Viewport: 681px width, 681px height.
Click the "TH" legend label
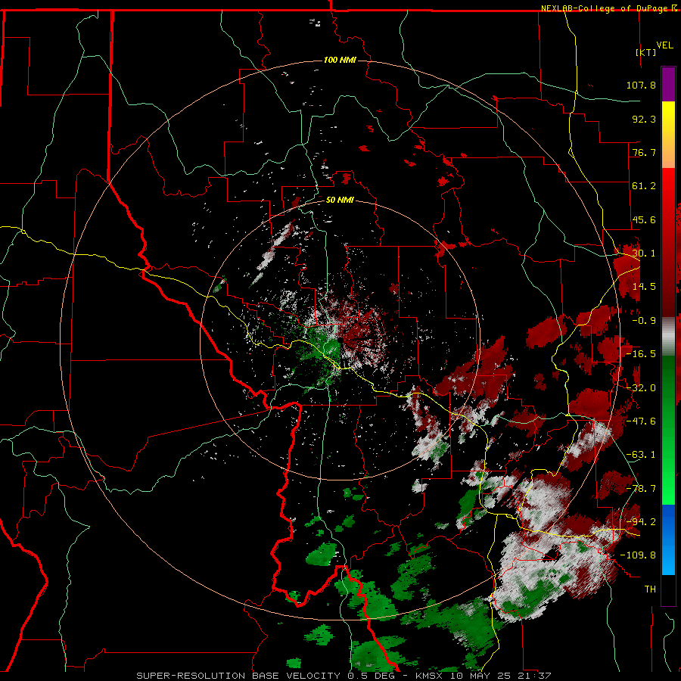(650, 589)
